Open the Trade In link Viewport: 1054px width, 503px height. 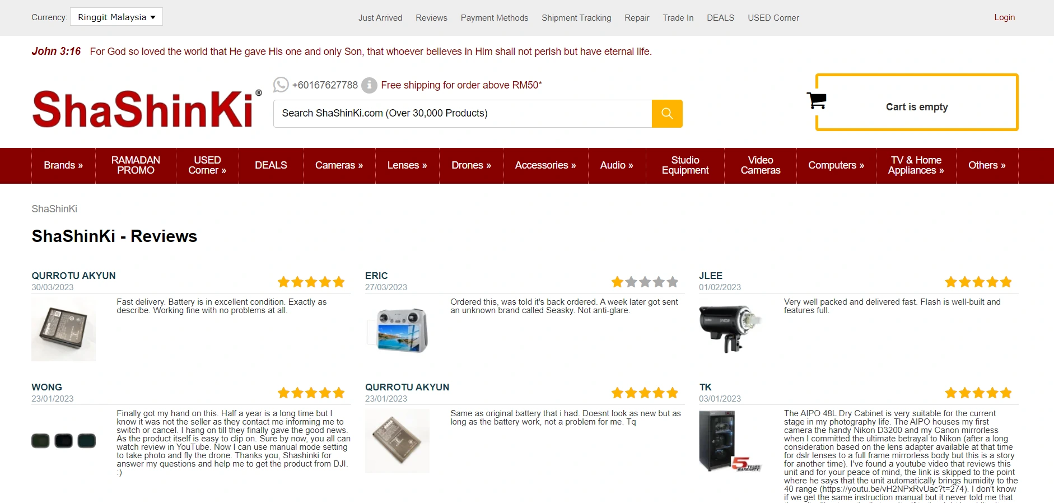(x=678, y=18)
